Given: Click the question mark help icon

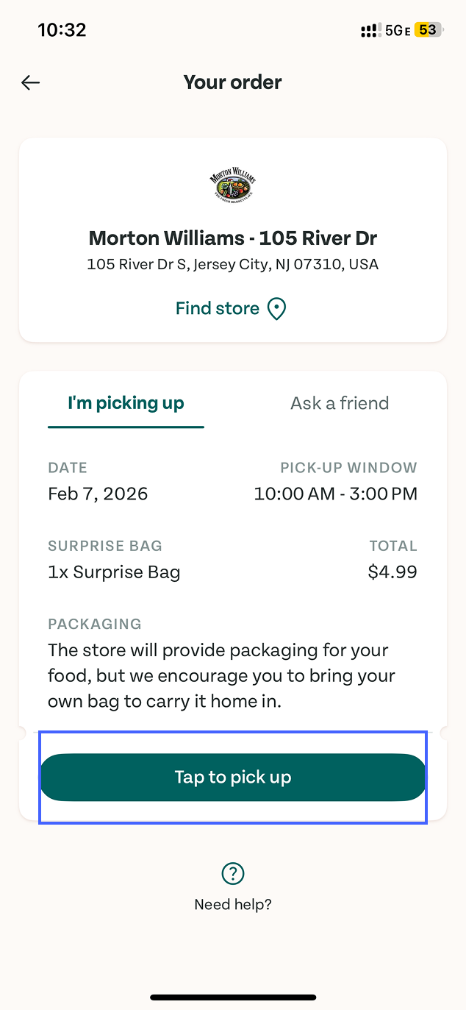Looking at the screenshot, I should [233, 874].
